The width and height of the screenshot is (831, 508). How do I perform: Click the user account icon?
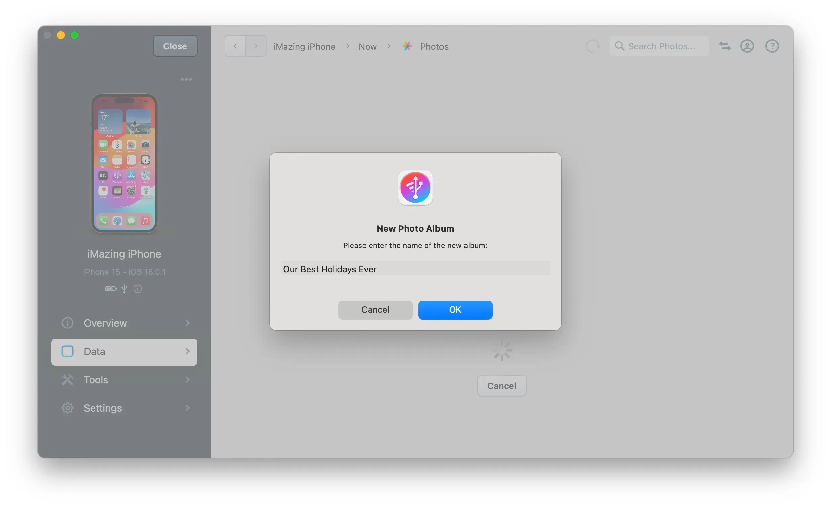747,46
